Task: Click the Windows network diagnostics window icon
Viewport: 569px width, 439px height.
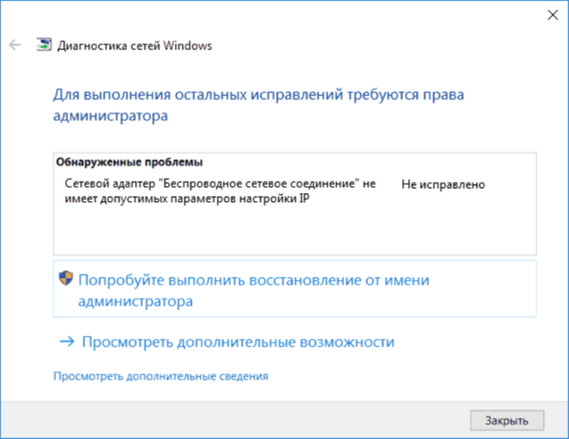Action: [x=42, y=46]
